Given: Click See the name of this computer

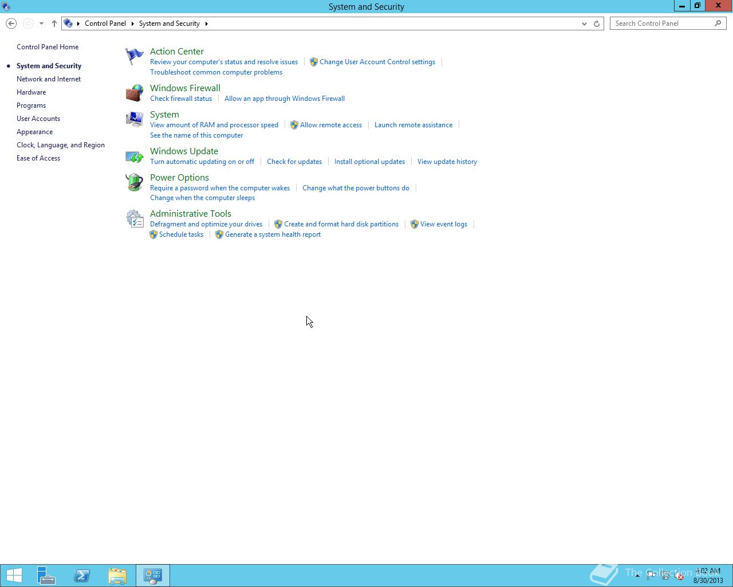Looking at the screenshot, I should click(x=196, y=135).
